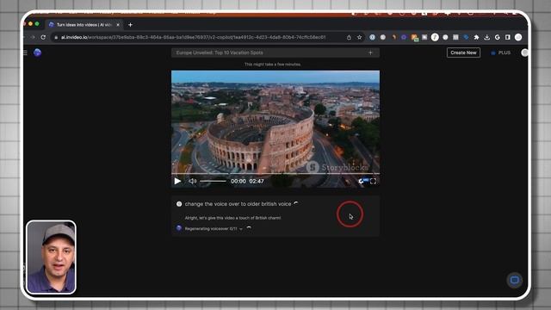The height and width of the screenshot is (310, 551).
Task: Open the Extensions puzzle icon
Action: pyautogui.click(x=476, y=37)
